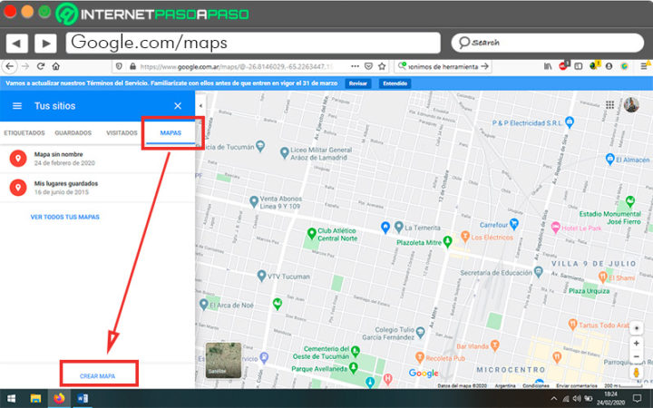Open Firefox from the Windows taskbar
653x408 pixels.
pos(59,398)
